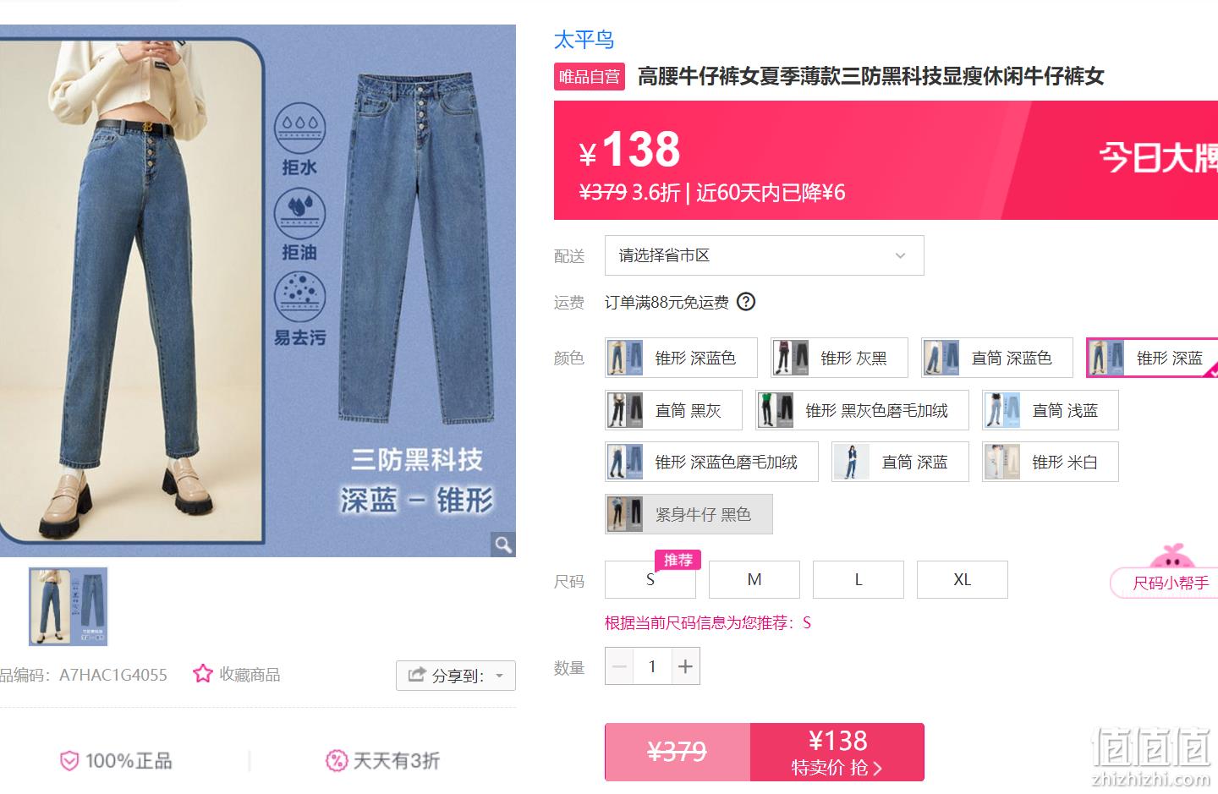Click the magnifier zoom icon on product image
The width and height of the screenshot is (1218, 794).
click(503, 545)
